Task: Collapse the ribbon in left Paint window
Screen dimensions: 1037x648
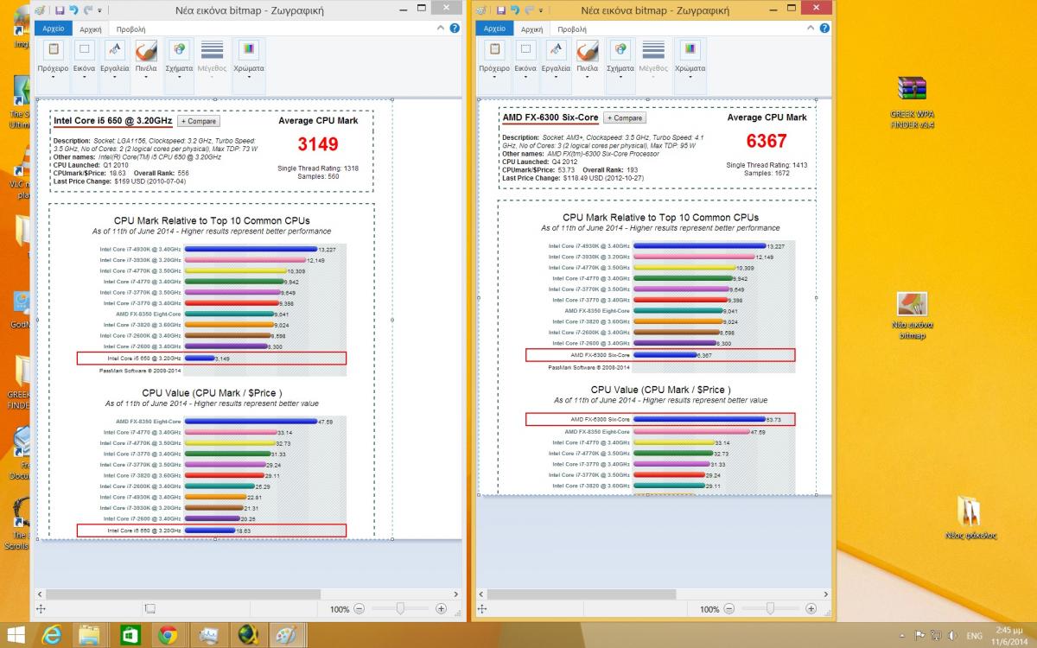Action: [441, 28]
